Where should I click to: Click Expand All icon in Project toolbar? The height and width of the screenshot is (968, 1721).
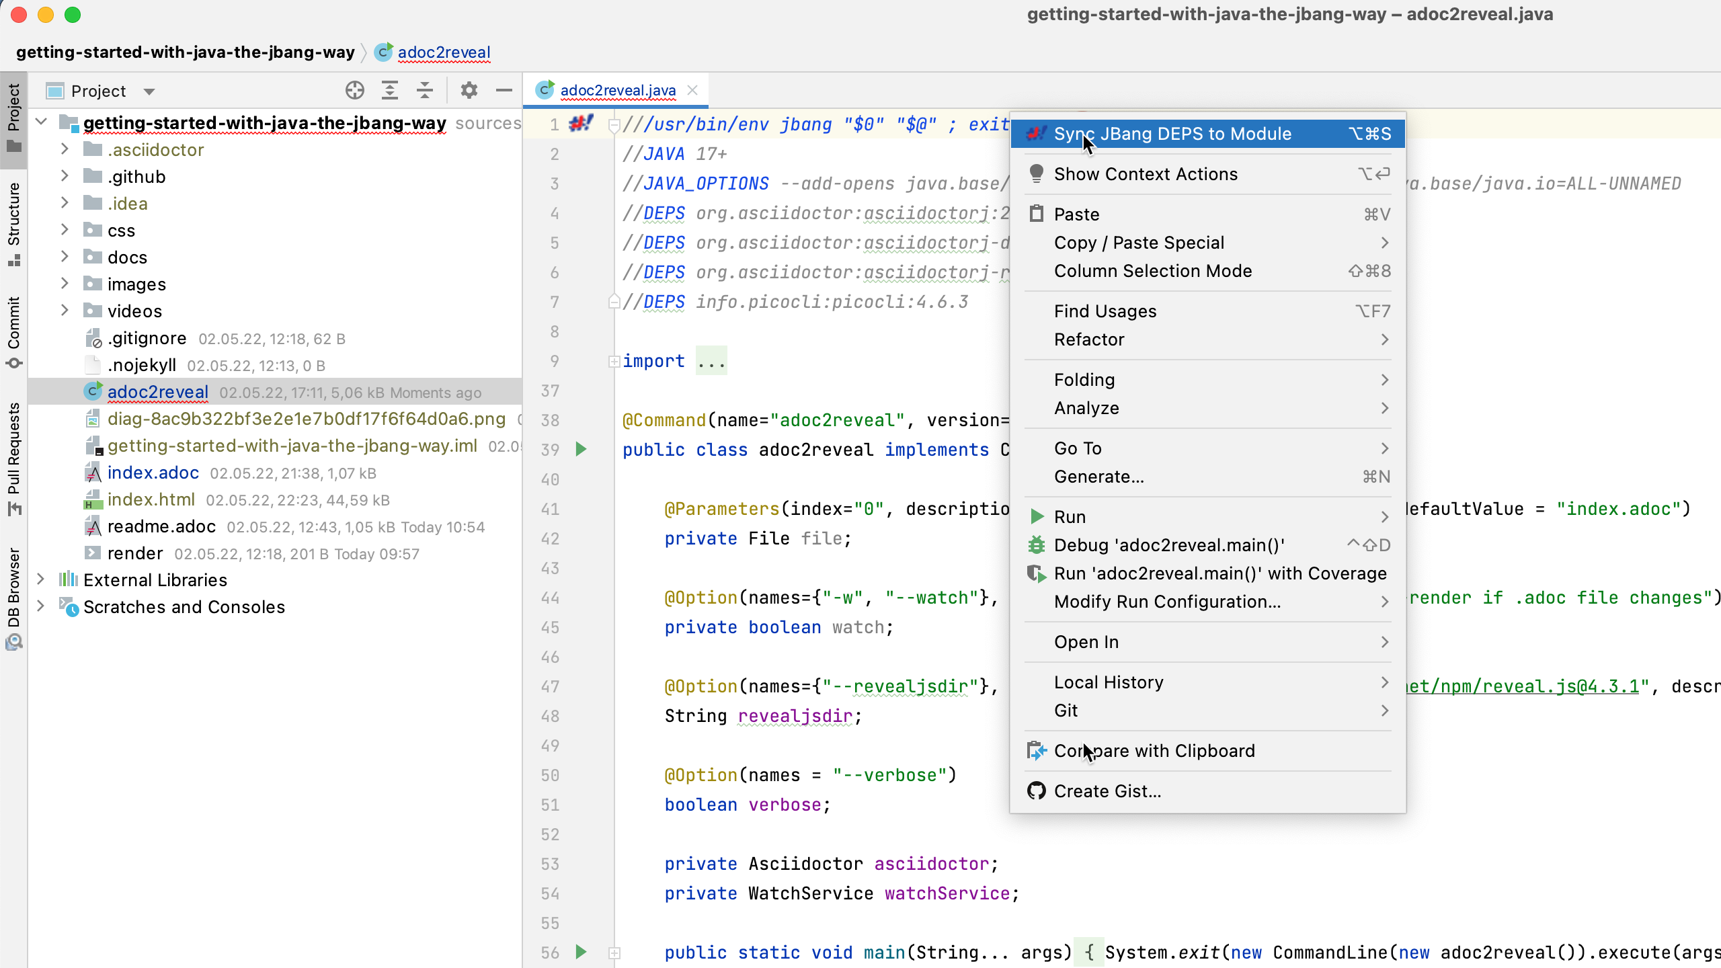390,90
